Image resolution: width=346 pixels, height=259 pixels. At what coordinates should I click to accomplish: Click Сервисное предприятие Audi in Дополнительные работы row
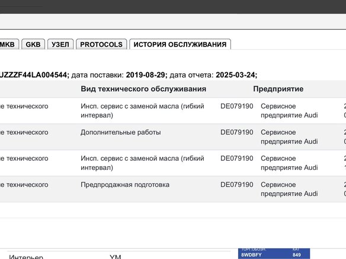click(289, 137)
